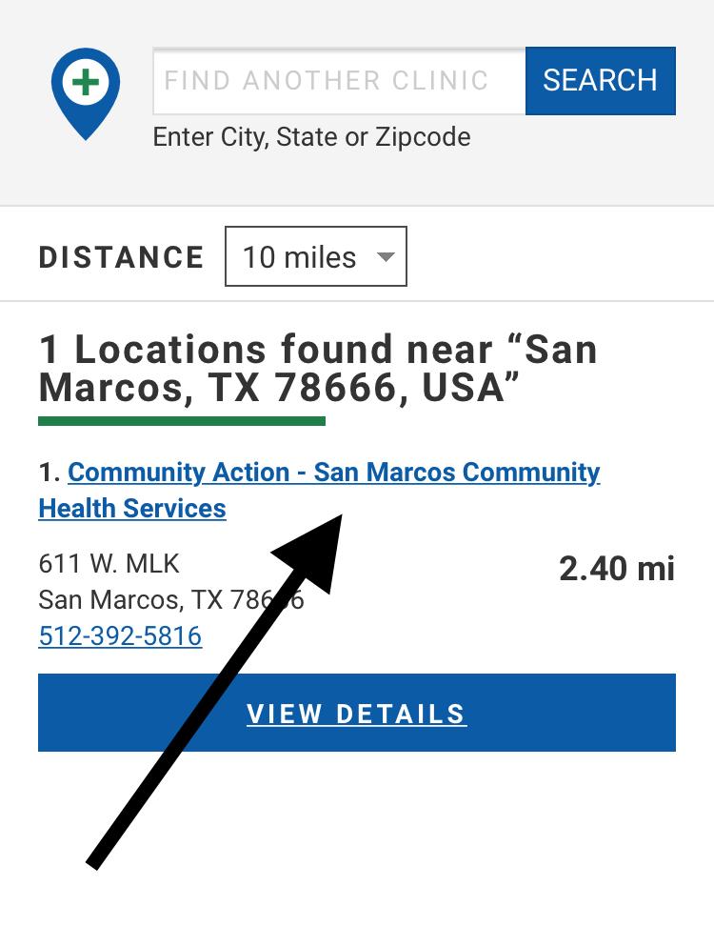
Task: Click the 2.40 mi distance value
Action: [x=616, y=569]
